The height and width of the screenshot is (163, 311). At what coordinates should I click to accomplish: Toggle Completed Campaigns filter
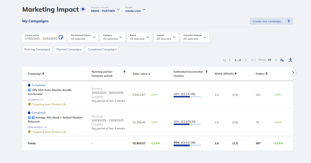point(102,49)
